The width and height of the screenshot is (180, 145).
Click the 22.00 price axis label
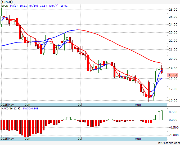click(173, 41)
